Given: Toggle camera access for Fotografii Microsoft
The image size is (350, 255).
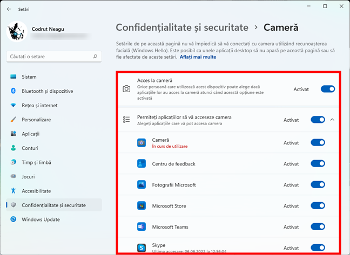Looking at the screenshot, I should pyautogui.click(x=318, y=184).
